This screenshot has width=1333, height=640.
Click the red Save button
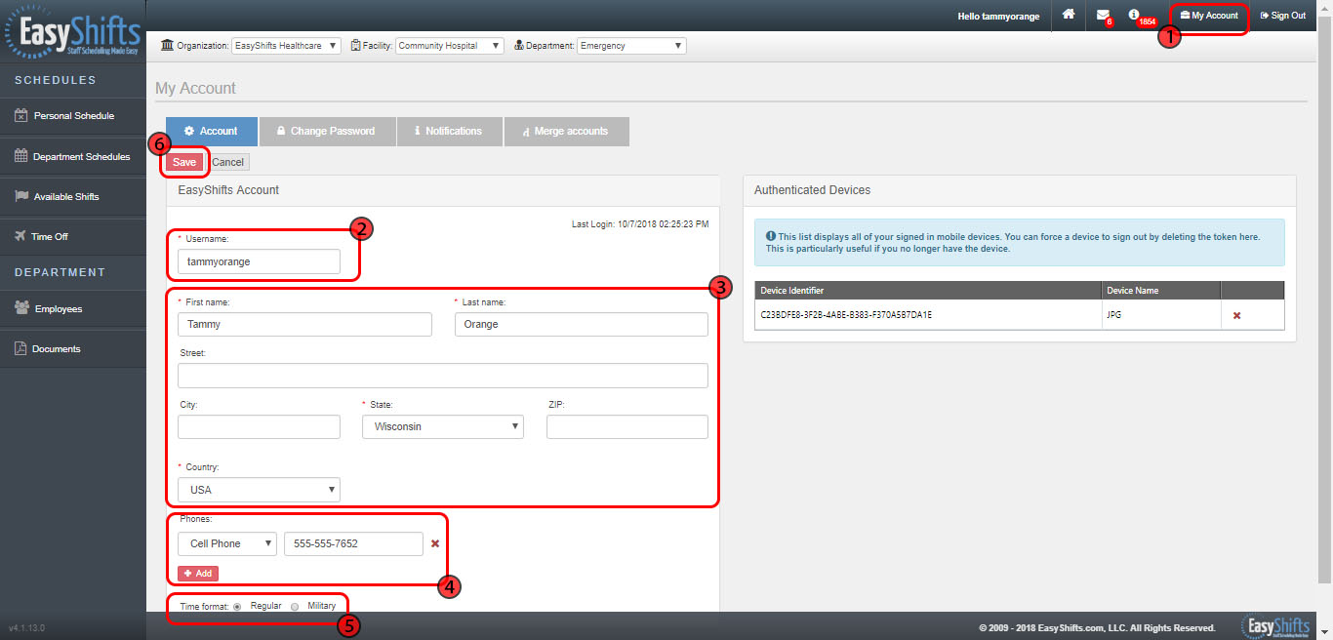point(184,162)
